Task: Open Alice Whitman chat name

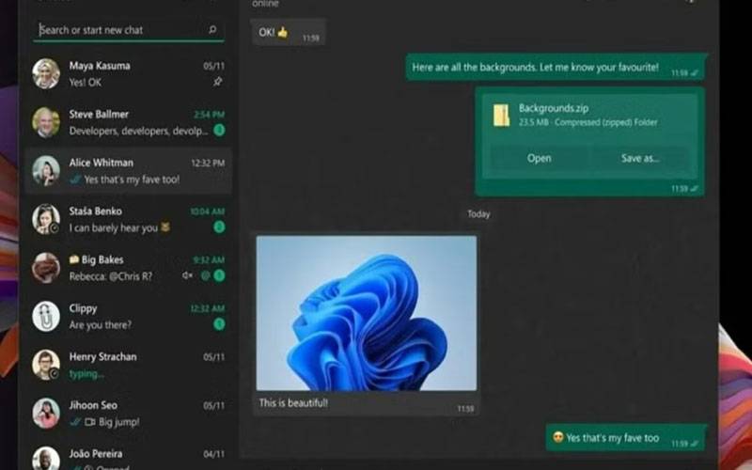Action: point(102,163)
